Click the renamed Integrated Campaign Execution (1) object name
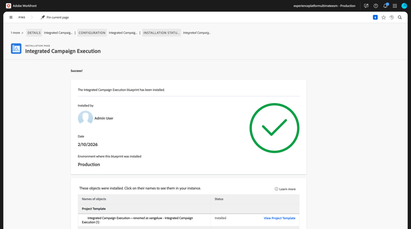Screen dimensions: 411x229 pyautogui.click(x=138, y=220)
